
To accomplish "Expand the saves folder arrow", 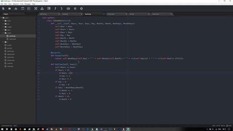I will point(3,30).
